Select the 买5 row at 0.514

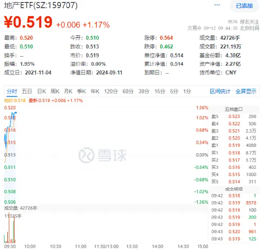click(234, 182)
